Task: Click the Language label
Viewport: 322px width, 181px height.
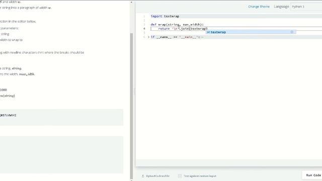Action: [x=281, y=7]
